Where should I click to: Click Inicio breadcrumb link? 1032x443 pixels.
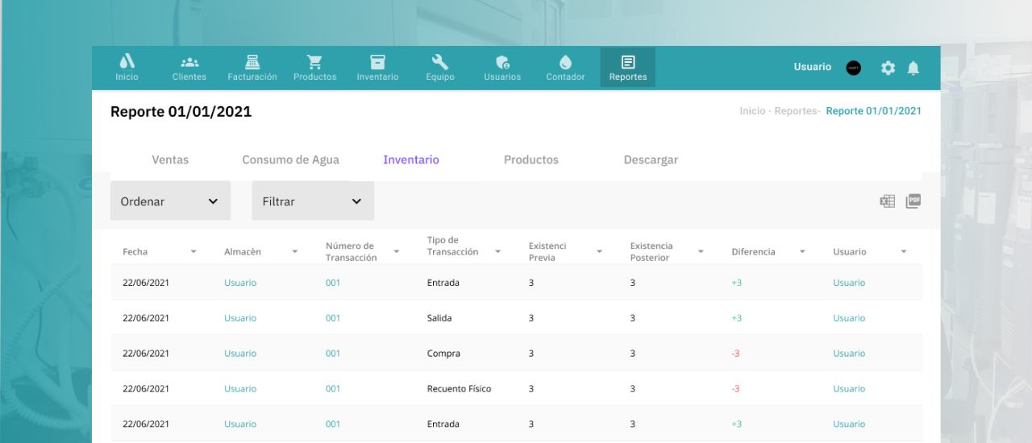(752, 111)
